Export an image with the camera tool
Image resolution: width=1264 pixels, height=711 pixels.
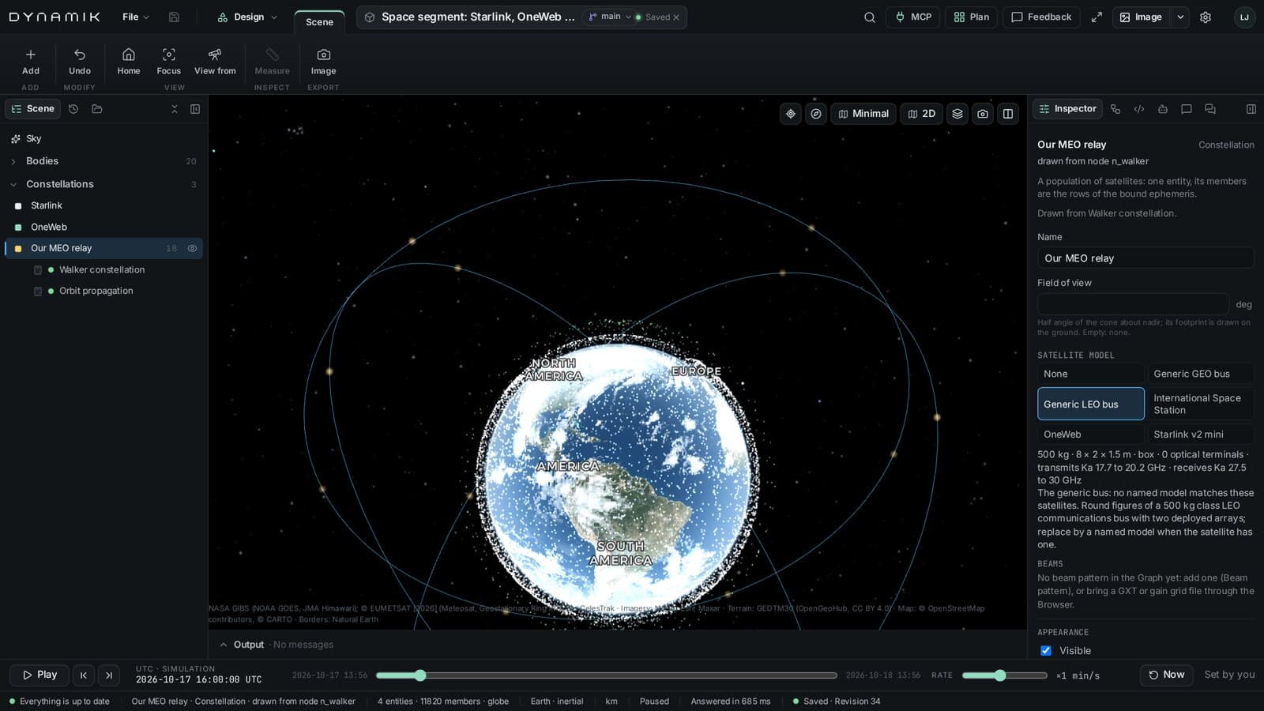point(323,62)
